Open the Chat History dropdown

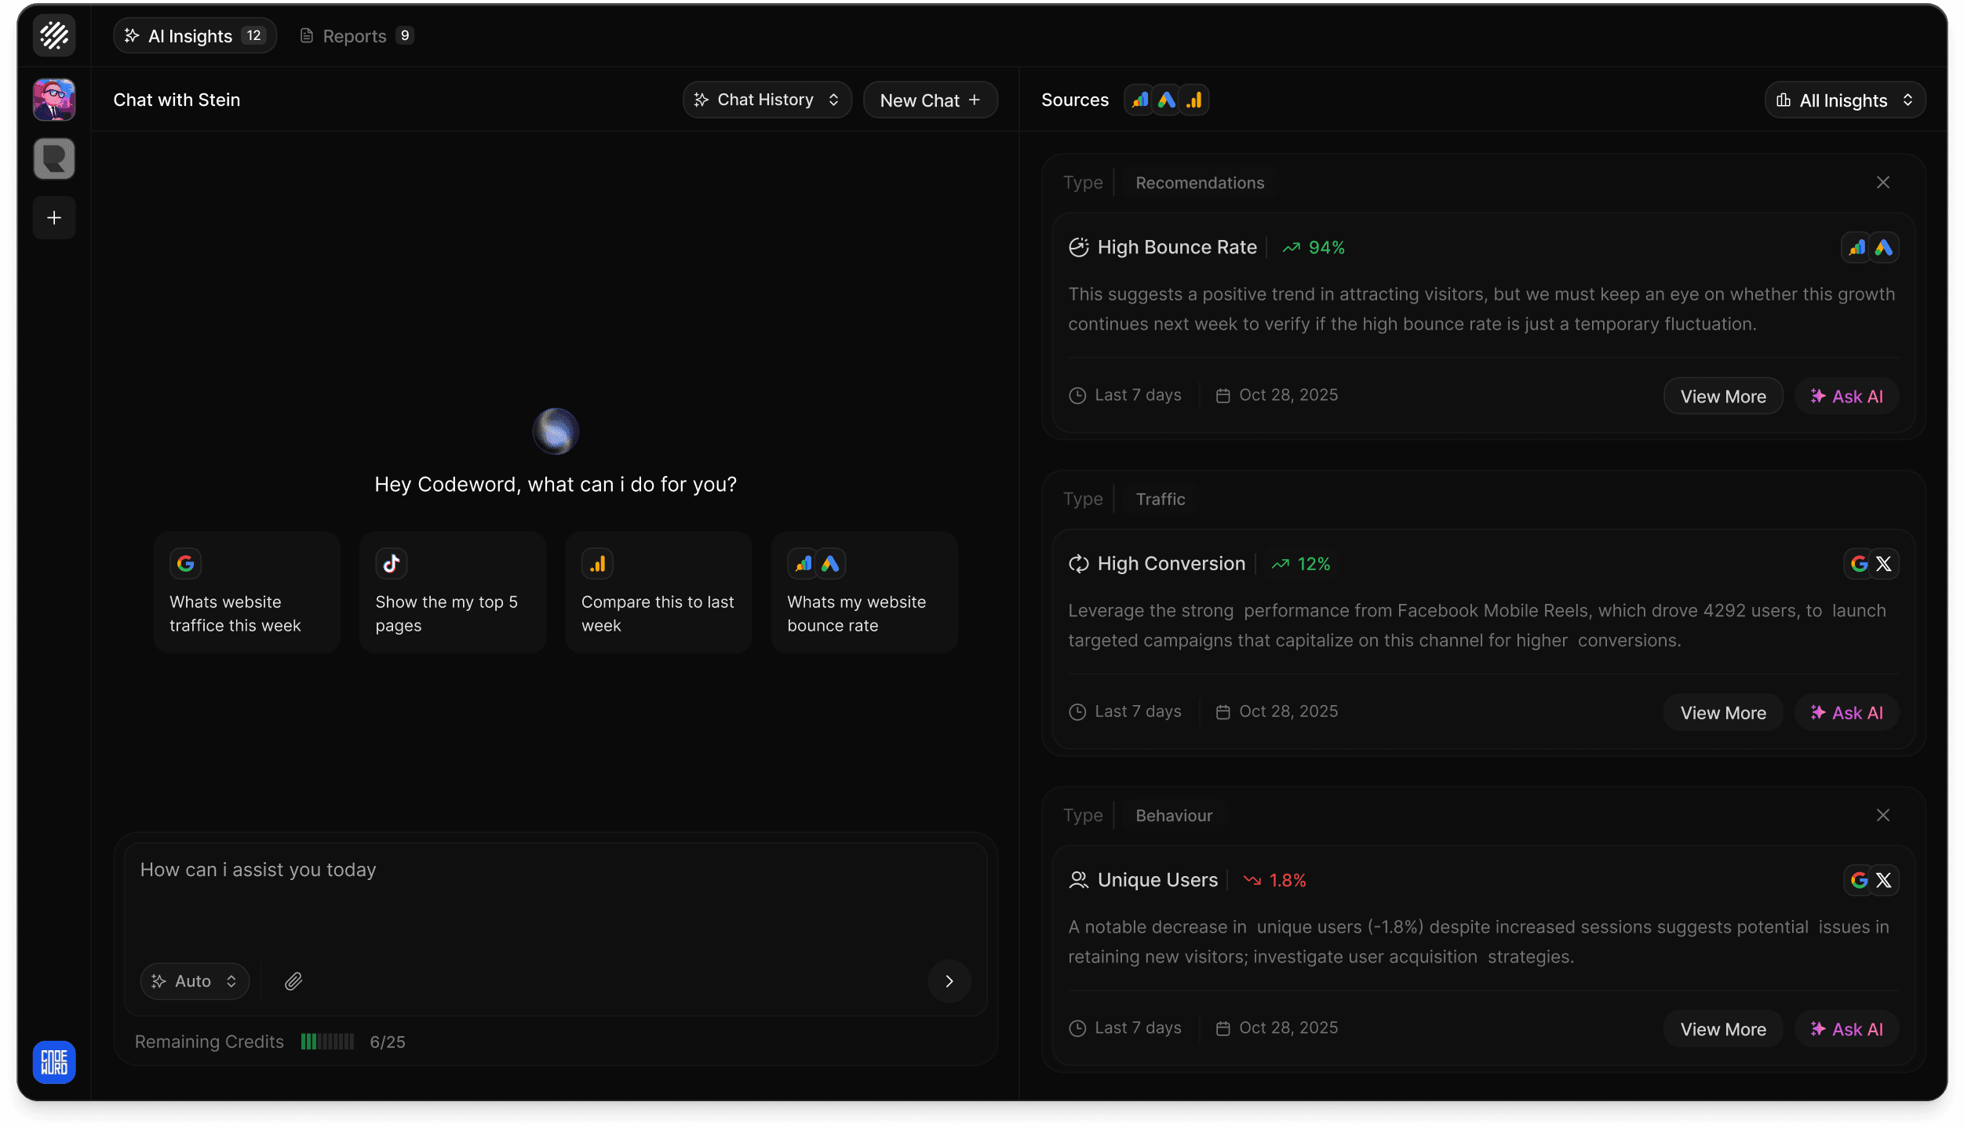(x=767, y=100)
